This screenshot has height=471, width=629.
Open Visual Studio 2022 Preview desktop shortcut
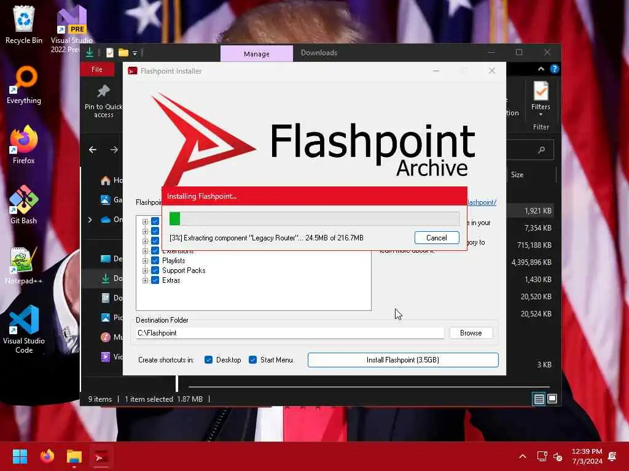pyautogui.click(x=71, y=28)
